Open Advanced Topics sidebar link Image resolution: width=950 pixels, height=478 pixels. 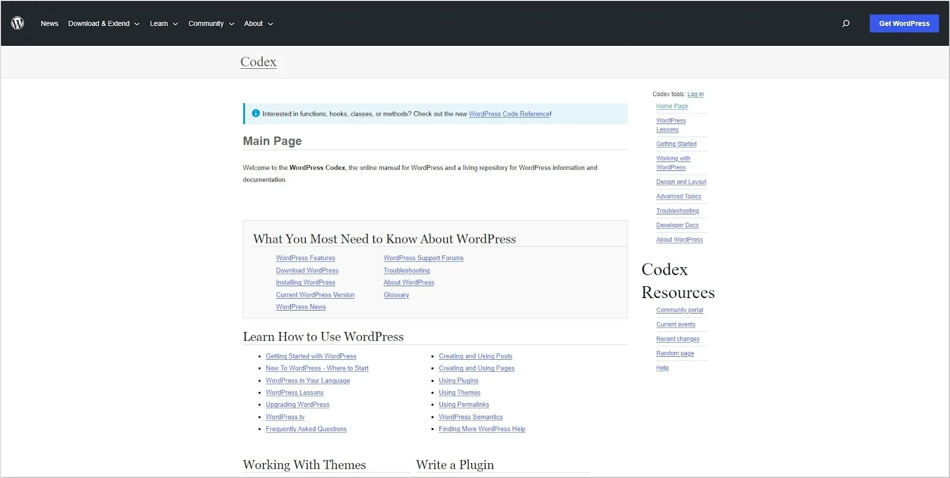coord(679,197)
